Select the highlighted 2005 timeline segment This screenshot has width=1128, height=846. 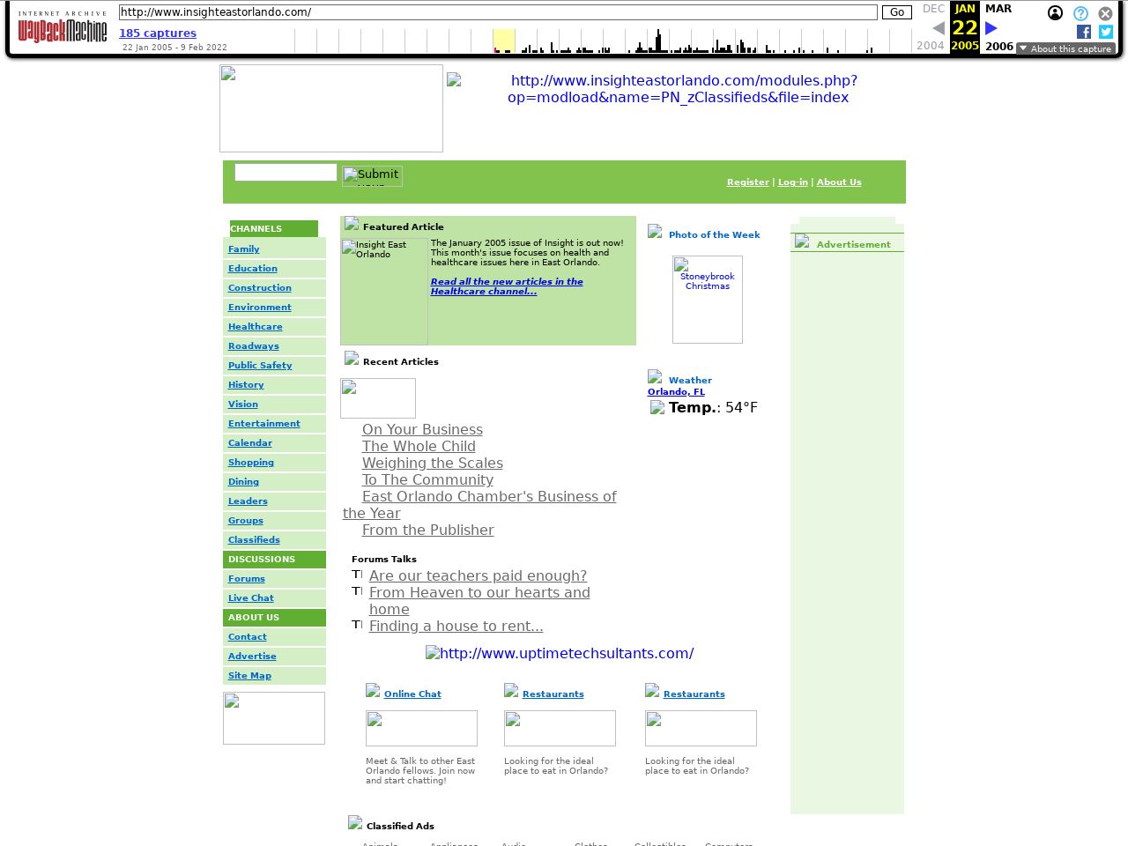coord(503,41)
